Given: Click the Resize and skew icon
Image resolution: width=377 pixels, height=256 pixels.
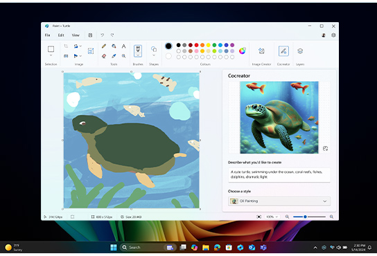Looking at the screenshot, I should pos(66,56).
